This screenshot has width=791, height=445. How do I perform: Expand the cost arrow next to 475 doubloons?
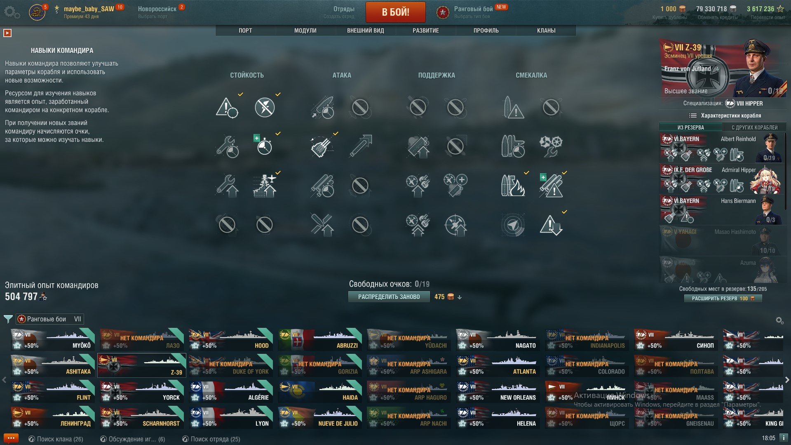tap(460, 297)
